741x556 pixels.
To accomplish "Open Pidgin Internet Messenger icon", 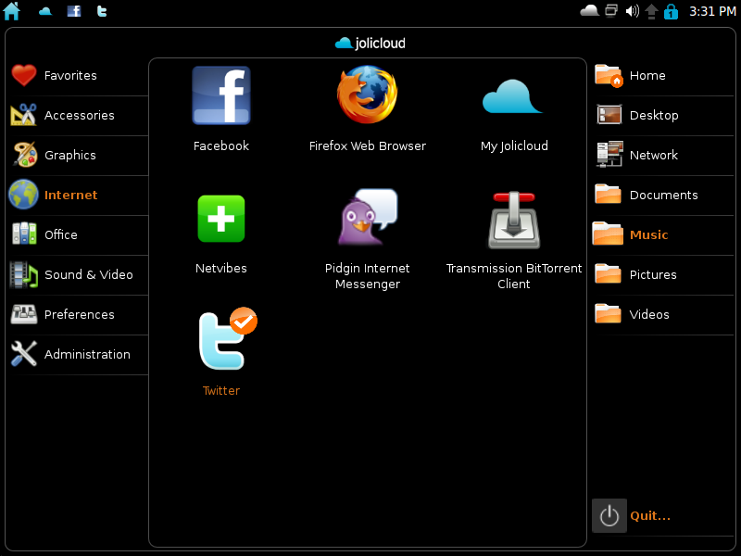I will pyautogui.click(x=368, y=217).
